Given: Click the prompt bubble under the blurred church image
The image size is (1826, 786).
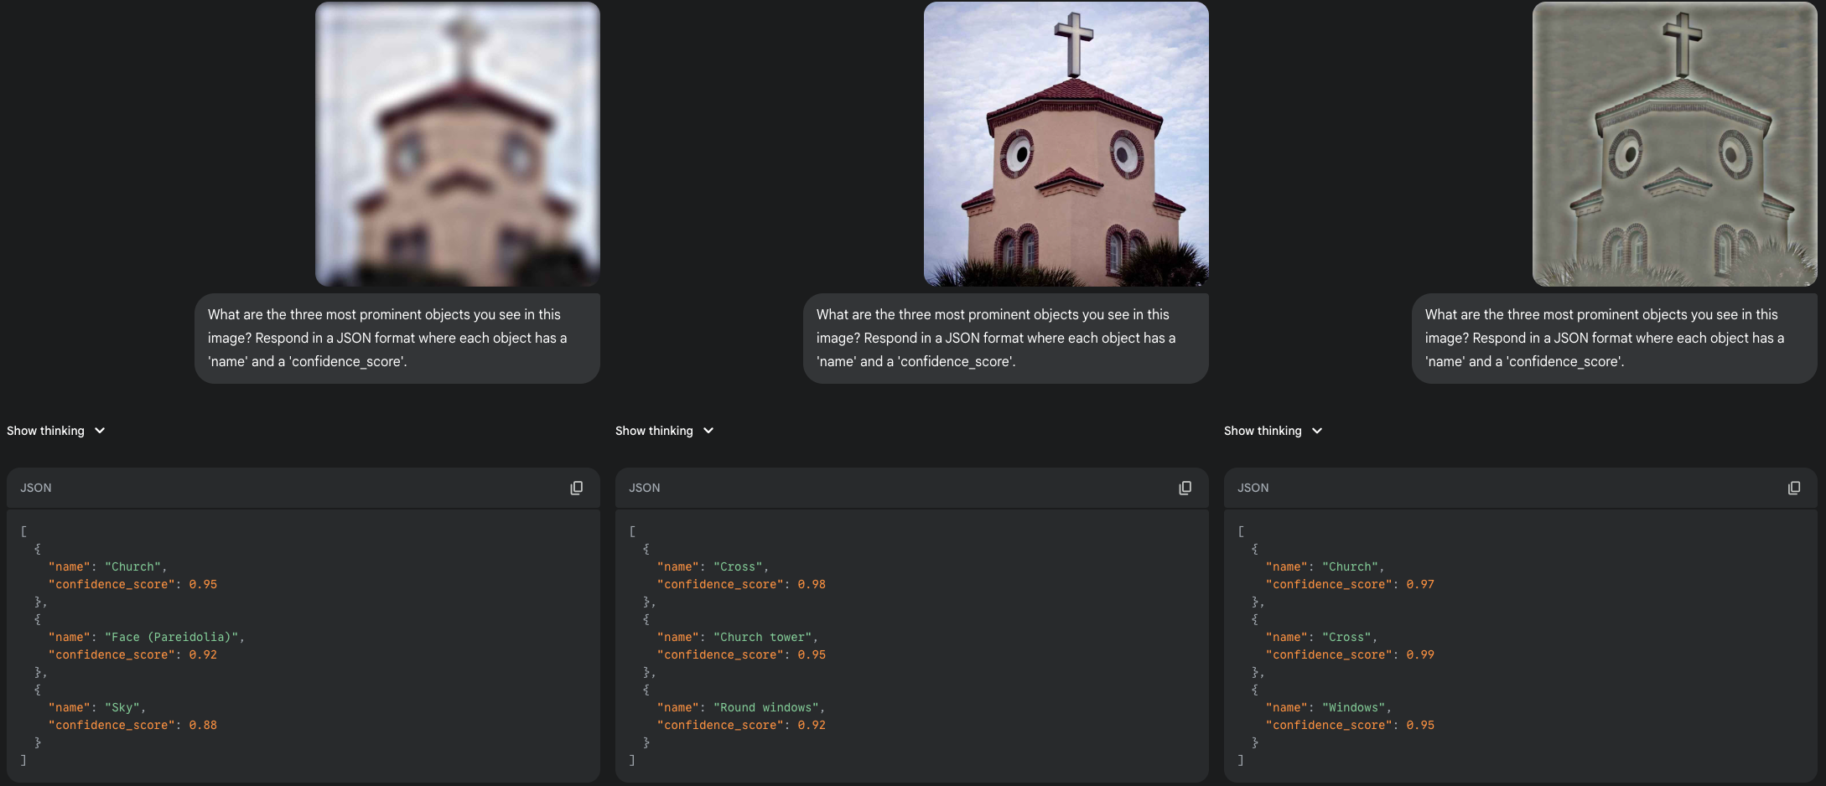Looking at the screenshot, I should tap(397, 339).
